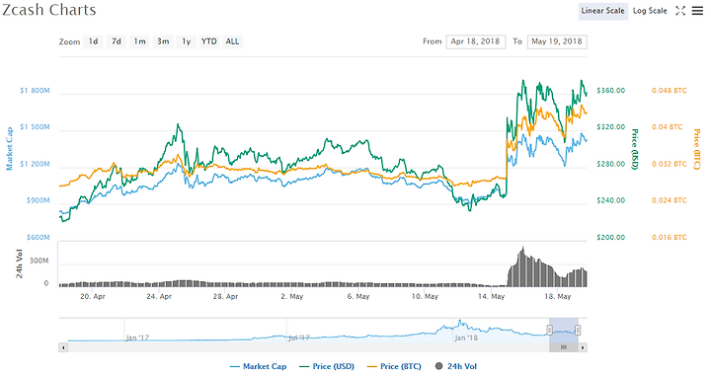The width and height of the screenshot is (711, 376).
Task: Toggle Price (USD) series in legend
Action: tap(327, 366)
